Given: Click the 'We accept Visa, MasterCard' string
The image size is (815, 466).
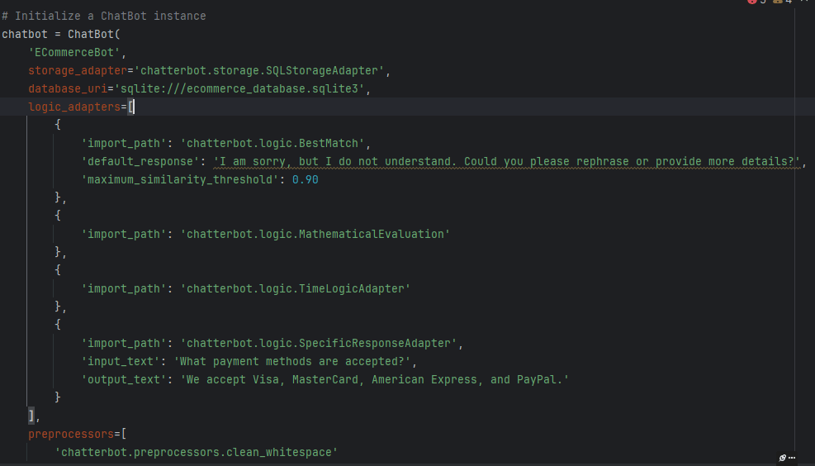Looking at the screenshot, I should pos(374,380).
